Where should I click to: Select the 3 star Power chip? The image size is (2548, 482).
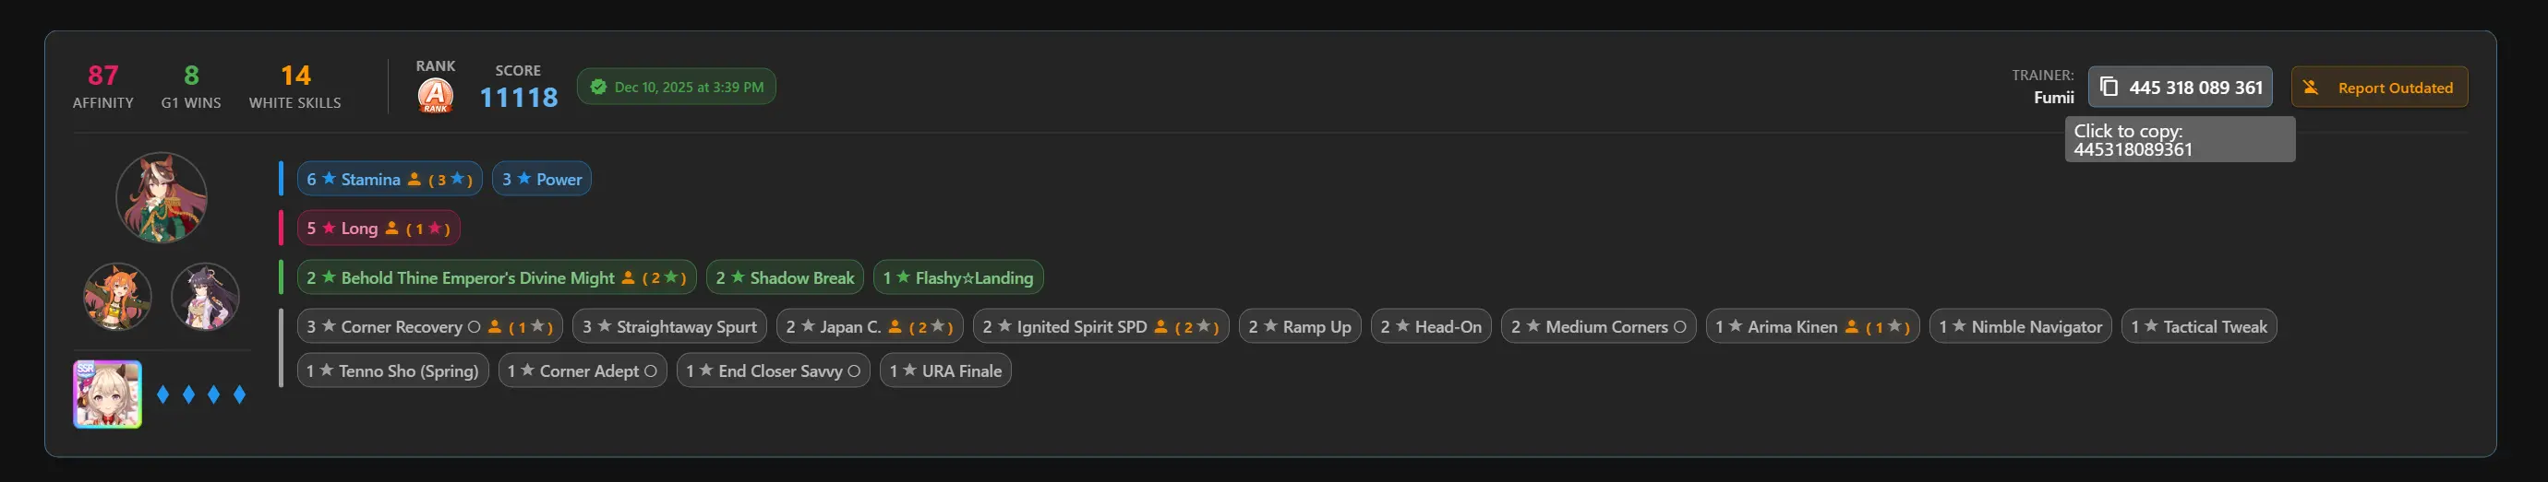pos(541,179)
